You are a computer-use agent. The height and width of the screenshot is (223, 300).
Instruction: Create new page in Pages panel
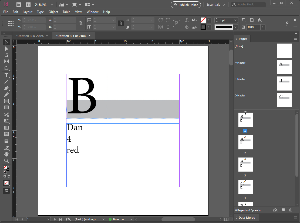pos(283,210)
